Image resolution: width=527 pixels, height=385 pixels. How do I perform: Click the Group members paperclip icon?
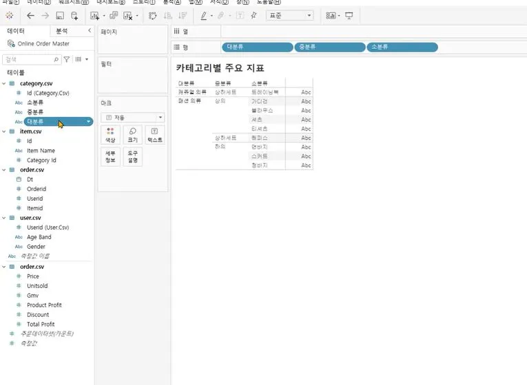[x=221, y=15]
